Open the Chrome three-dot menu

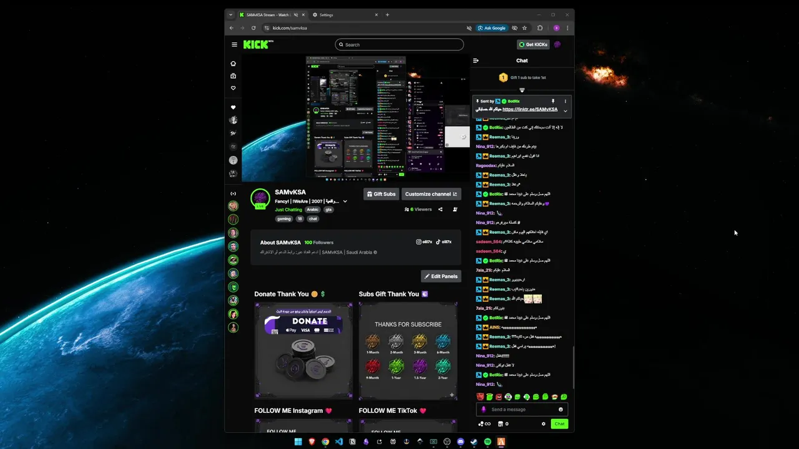pyautogui.click(x=567, y=28)
